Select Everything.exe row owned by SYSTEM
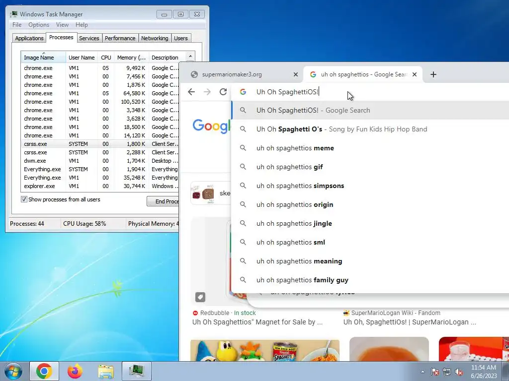The height and width of the screenshot is (381, 509). 100,169
